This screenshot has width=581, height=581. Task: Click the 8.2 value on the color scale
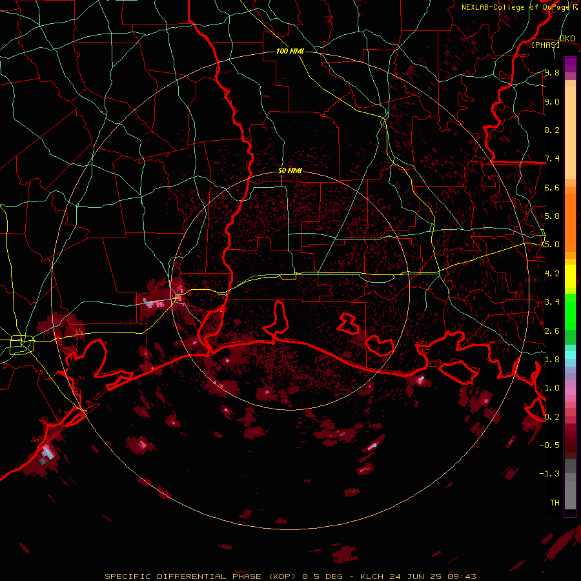(552, 130)
